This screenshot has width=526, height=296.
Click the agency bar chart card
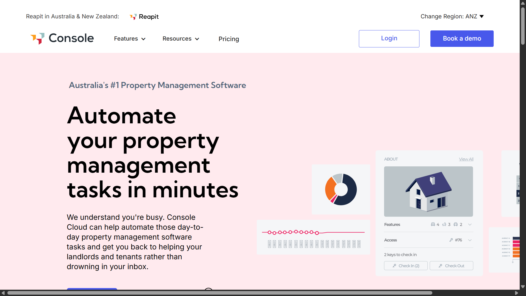[504, 250]
